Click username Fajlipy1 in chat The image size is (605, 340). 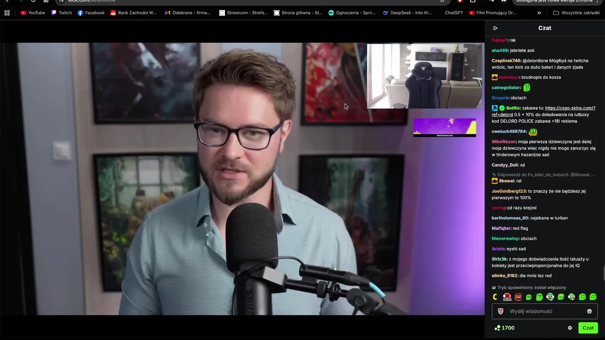point(499,40)
